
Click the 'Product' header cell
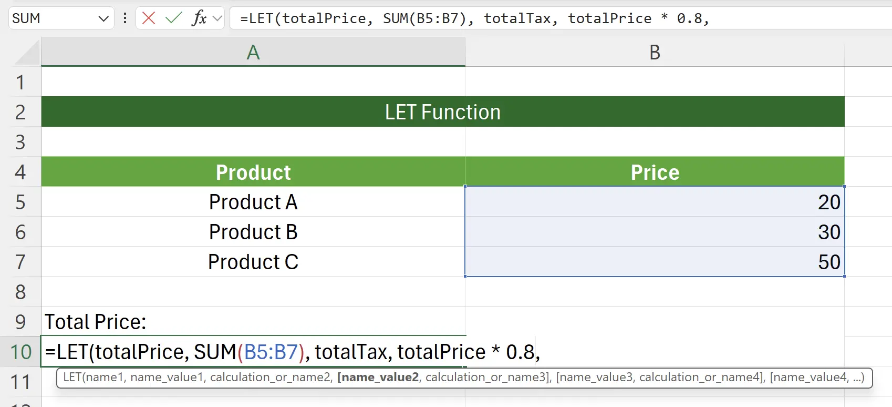point(253,172)
